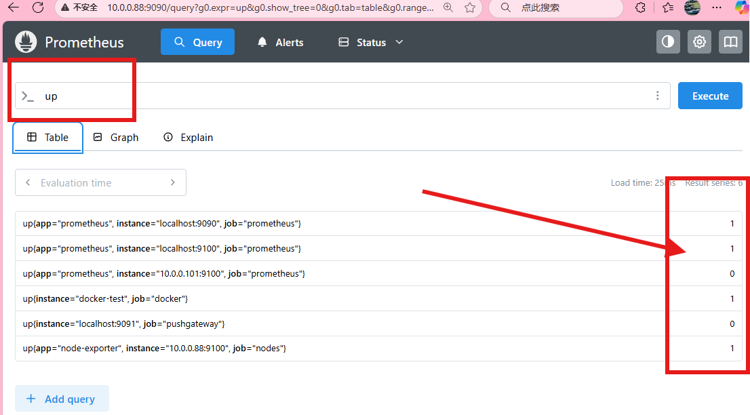This screenshot has height=415, width=750.
Task: Select the node-exporter 10.0.0.88:9100 row
Action: point(378,348)
